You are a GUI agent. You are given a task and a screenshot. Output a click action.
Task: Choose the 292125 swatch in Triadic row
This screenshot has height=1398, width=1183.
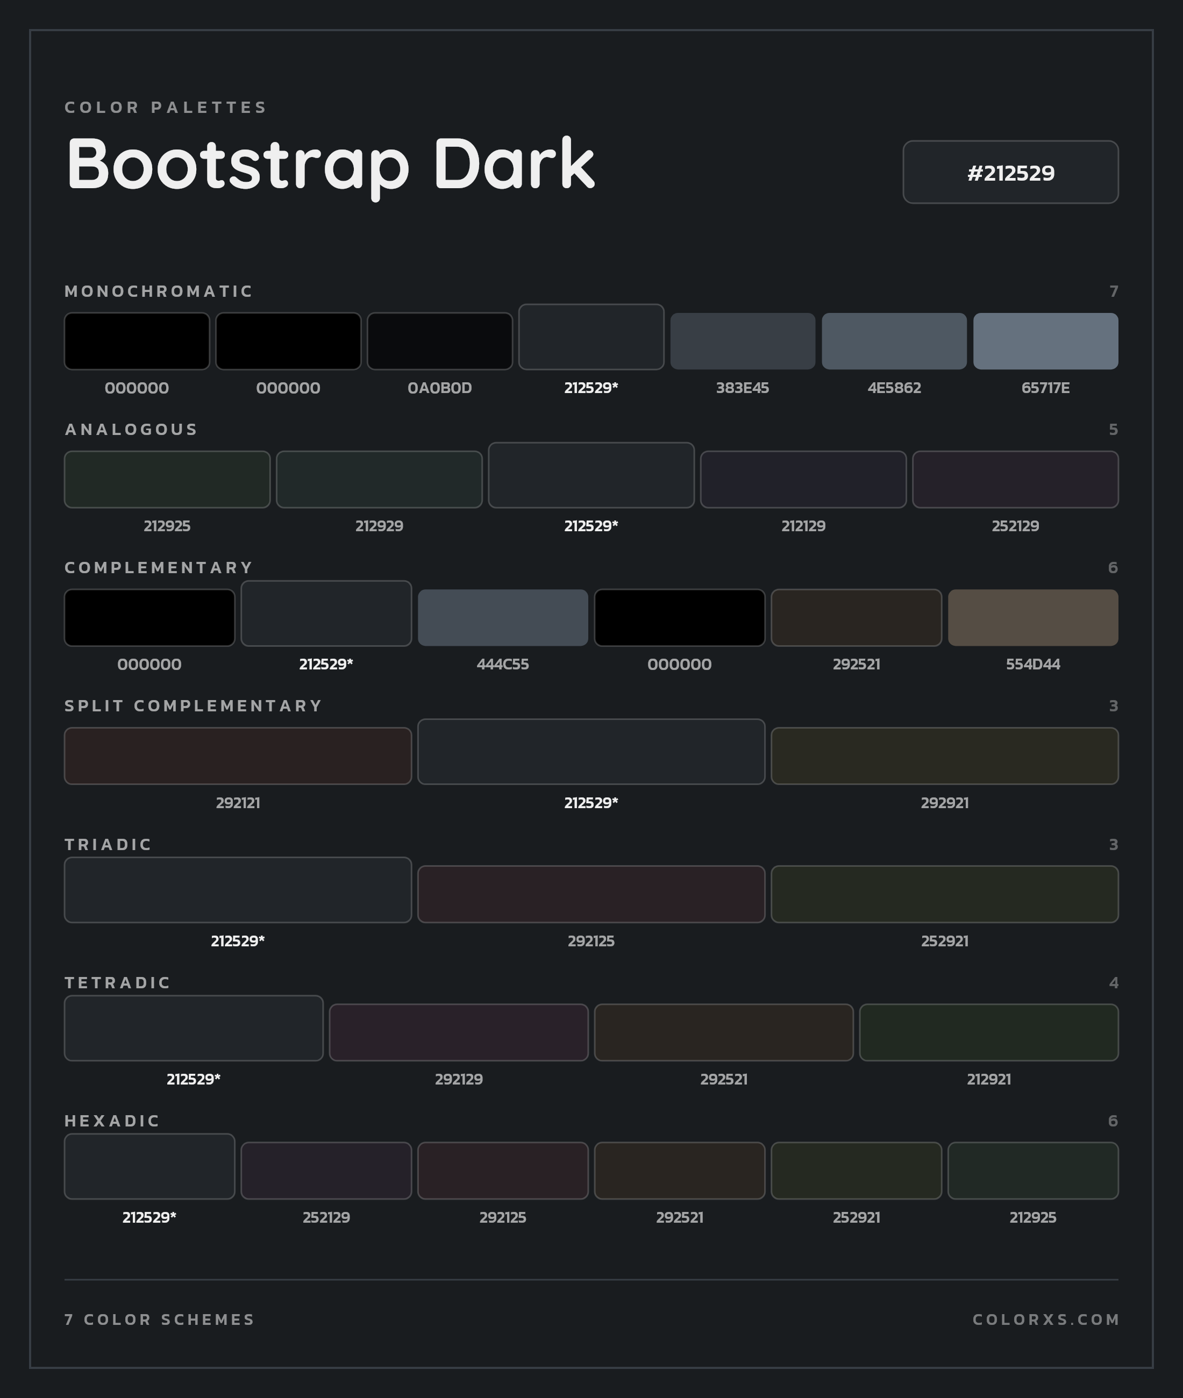[x=591, y=895]
